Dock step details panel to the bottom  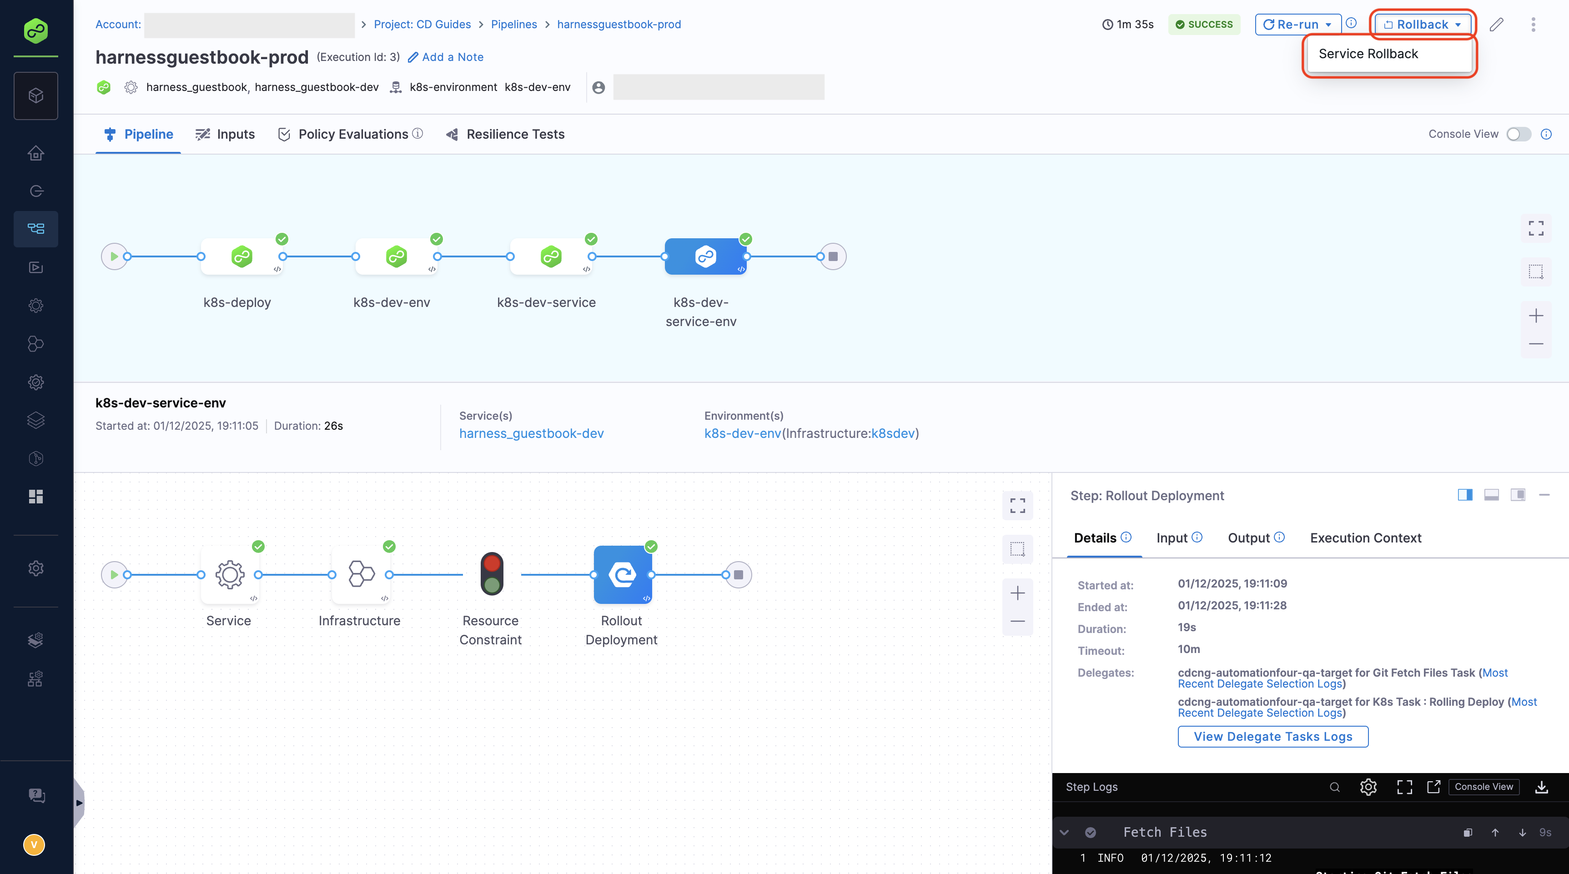tap(1491, 495)
